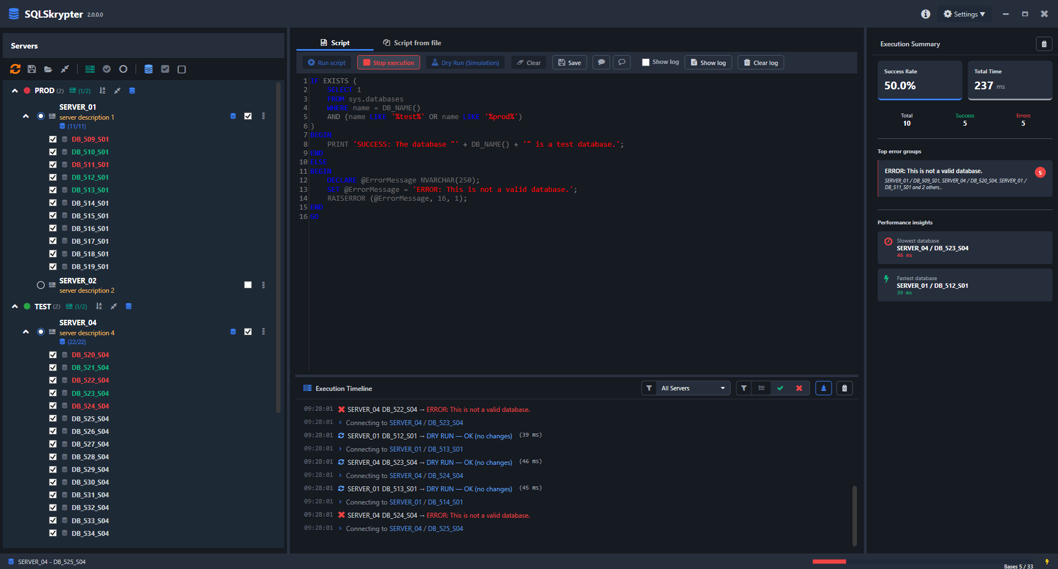This screenshot has width=1058, height=569.
Task: Click the Clear log button
Action: pos(761,62)
